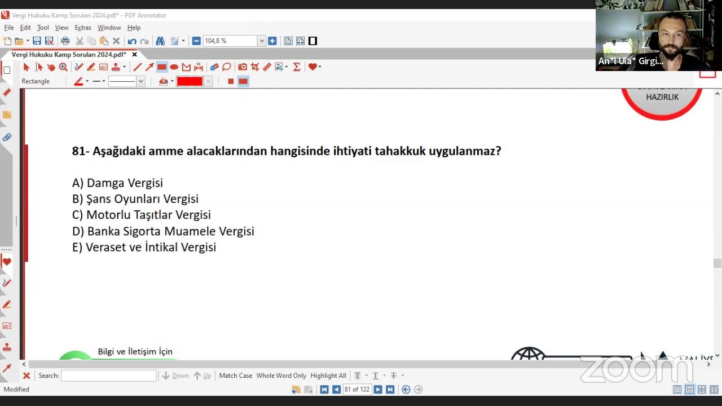Zoom out with the minus button
Screen dimensions: 722x406
click(196, 41)
